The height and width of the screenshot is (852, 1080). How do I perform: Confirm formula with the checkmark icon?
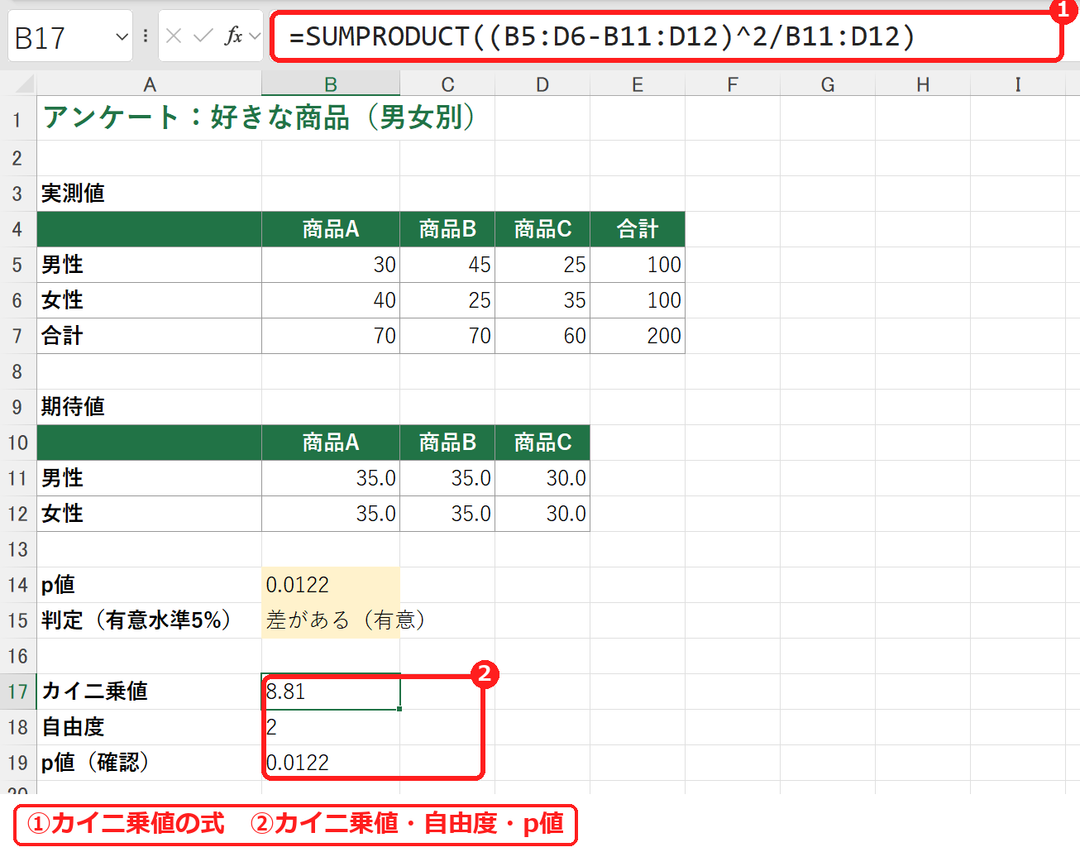pyautogui.click(x=203, y=36)
